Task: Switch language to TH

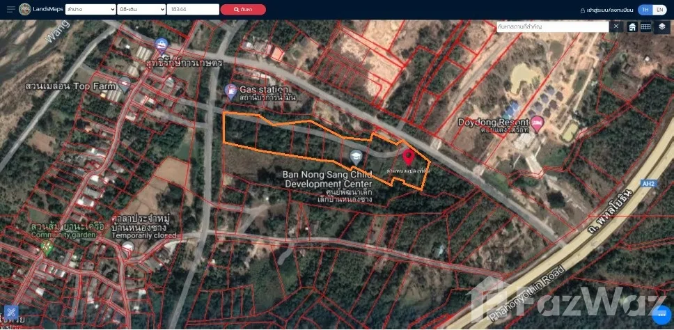Action: [x=645, y=10]
